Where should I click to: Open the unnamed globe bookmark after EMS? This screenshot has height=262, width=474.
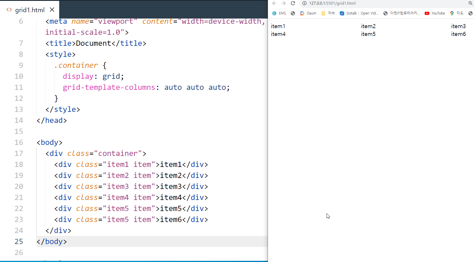pos(293,13)
